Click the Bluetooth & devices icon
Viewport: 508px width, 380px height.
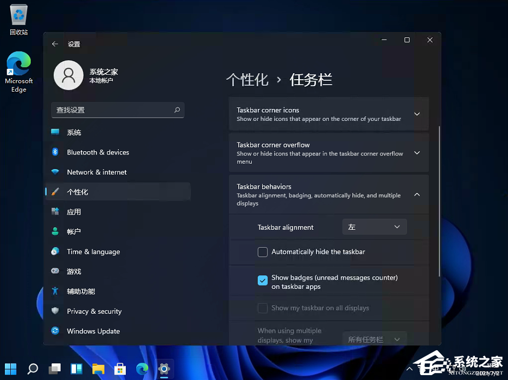click(x=55, y=152)
